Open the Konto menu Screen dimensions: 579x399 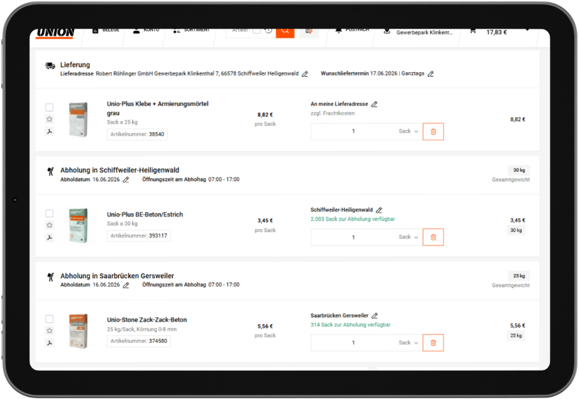[146, 30]
